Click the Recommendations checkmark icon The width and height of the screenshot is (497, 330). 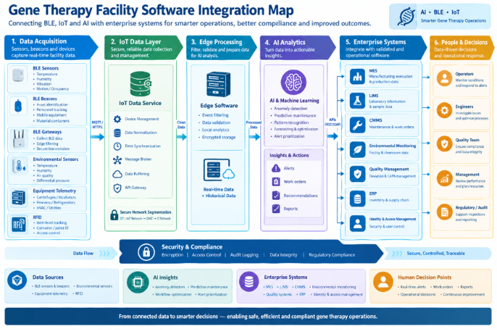(x=276, y=196)
